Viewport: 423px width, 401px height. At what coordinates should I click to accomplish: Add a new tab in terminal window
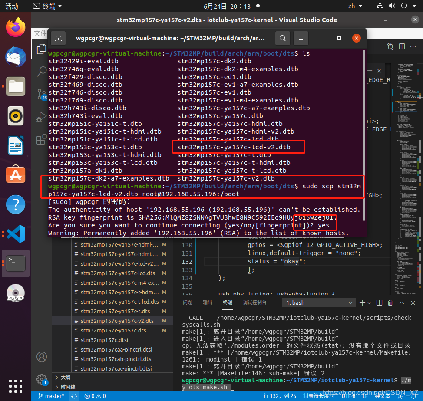[x=58, y=38]
